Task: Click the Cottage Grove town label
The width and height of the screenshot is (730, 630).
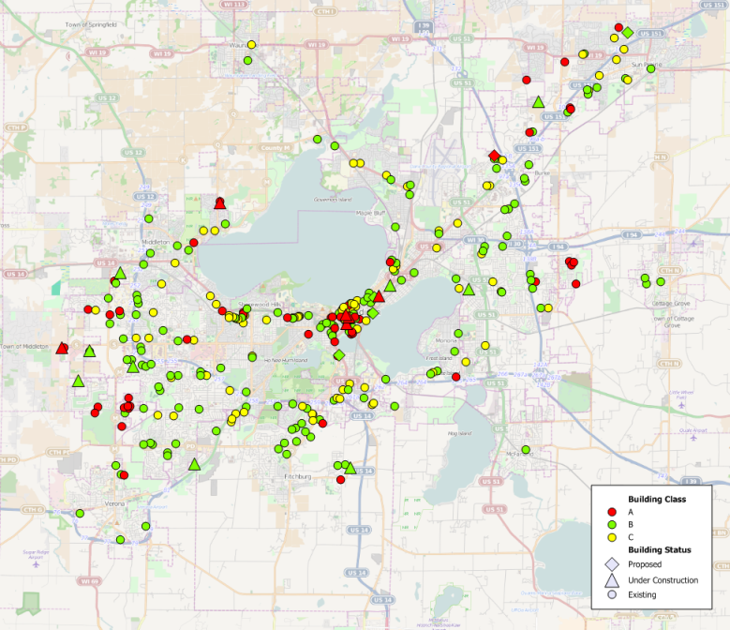Action: tap(671, 302)
